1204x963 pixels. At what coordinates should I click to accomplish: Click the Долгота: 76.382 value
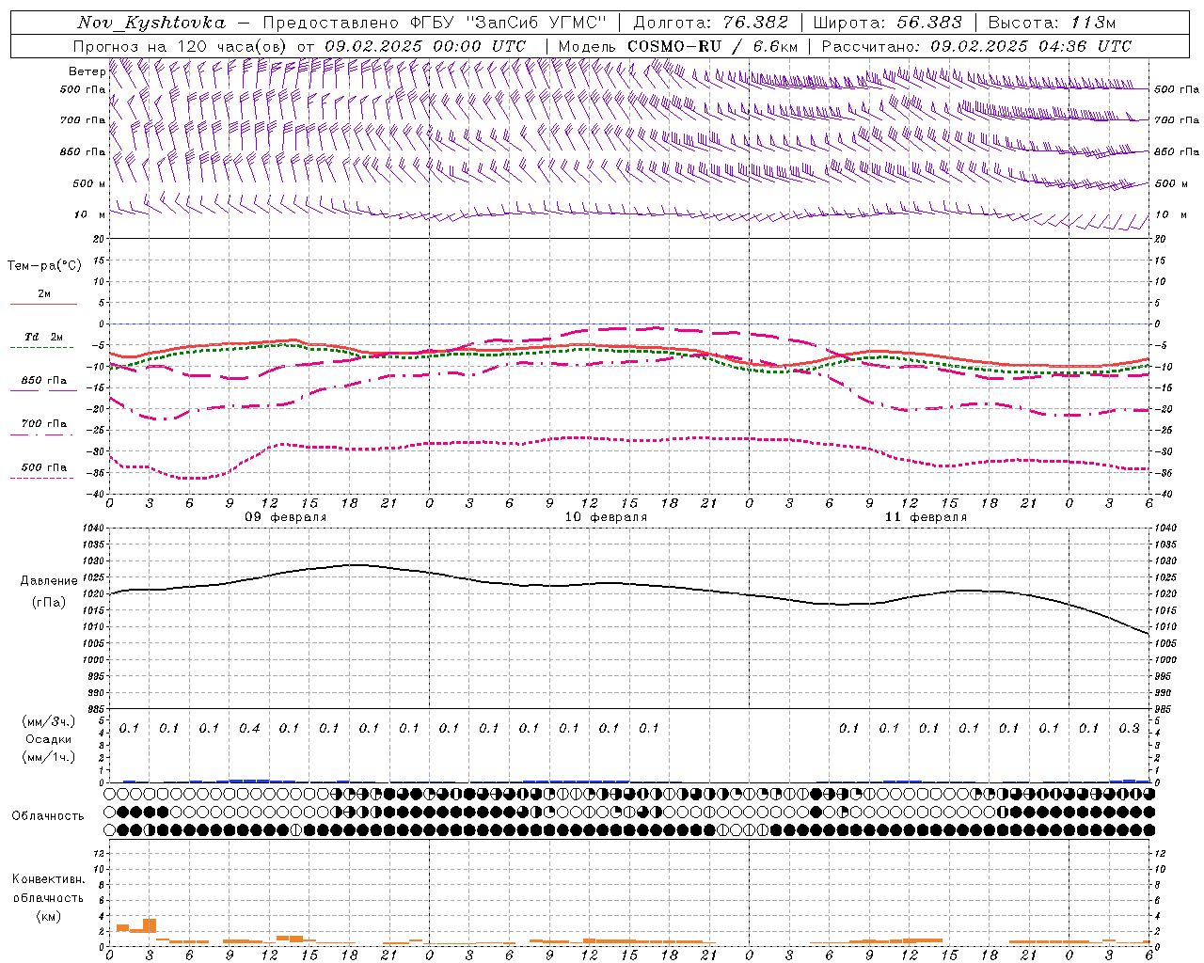pos(710,23)
